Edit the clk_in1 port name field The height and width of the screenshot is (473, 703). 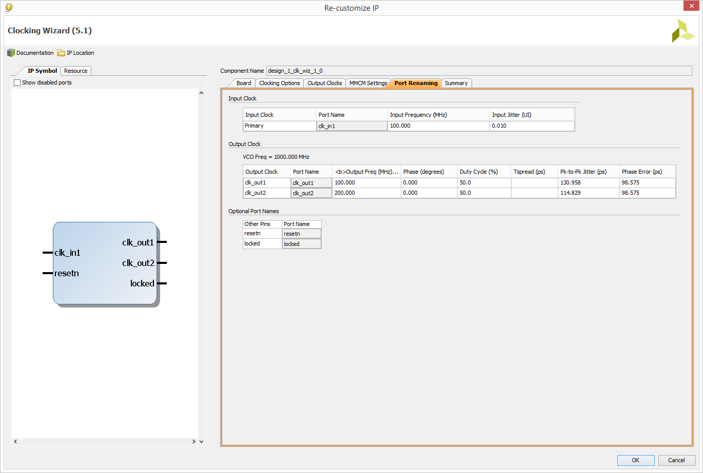click(352, 126)
